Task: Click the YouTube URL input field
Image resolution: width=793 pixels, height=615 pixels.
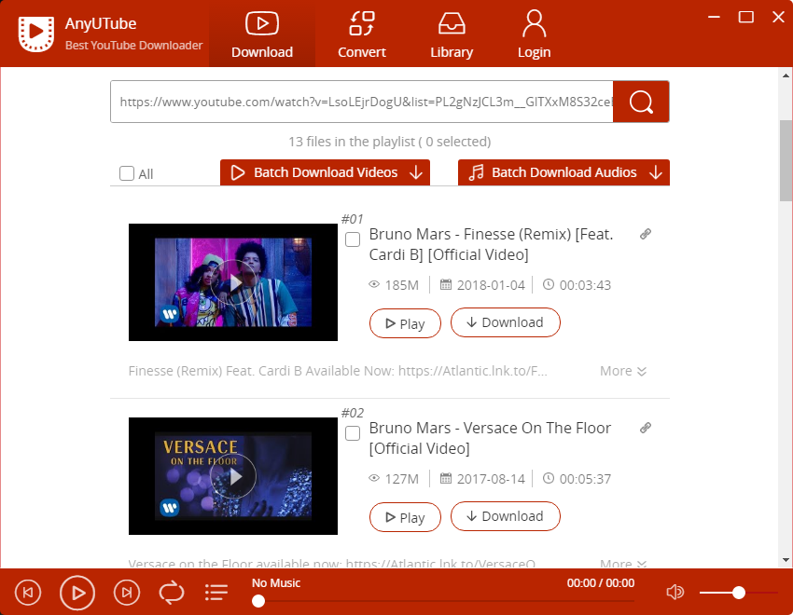Action: tap(362, 102)
